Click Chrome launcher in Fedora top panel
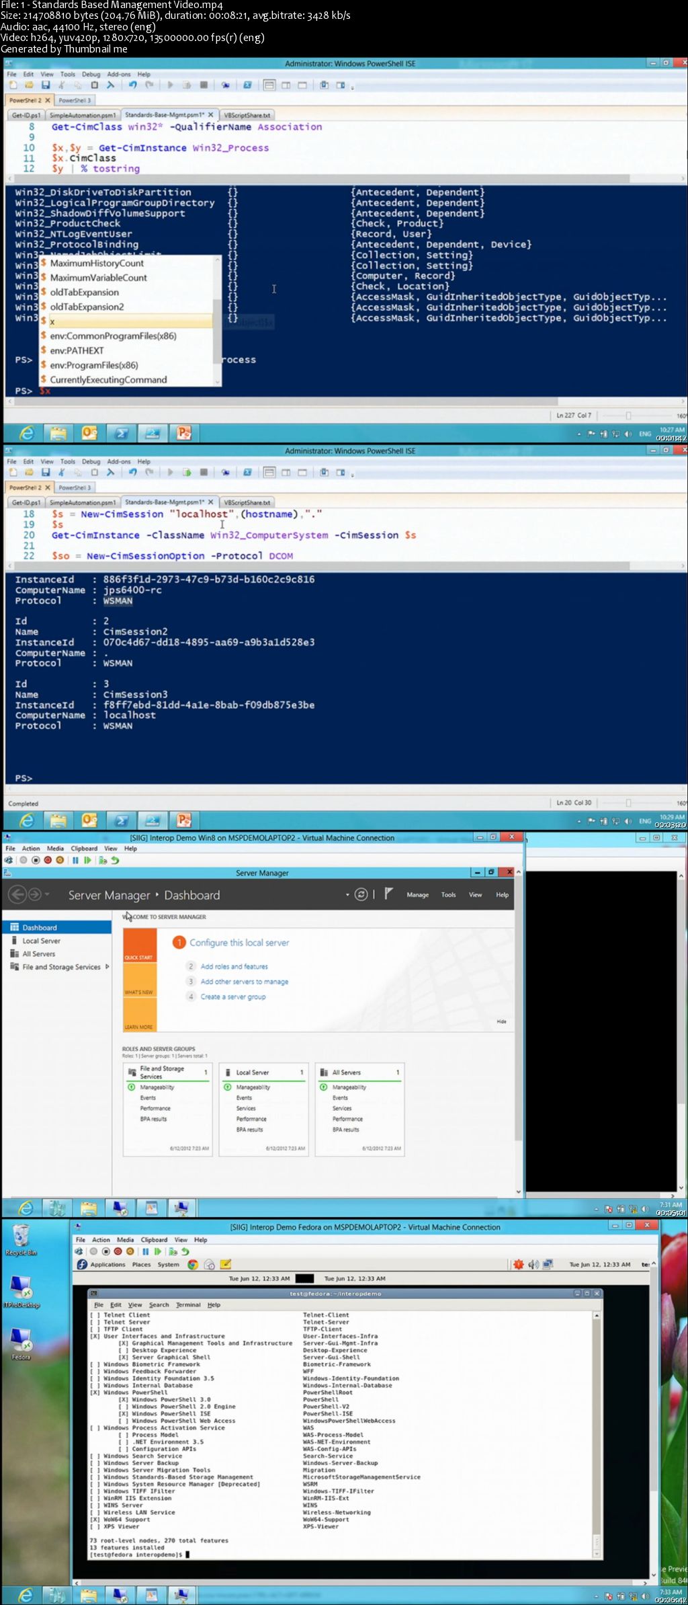This screenshot has height=1605, width=688. click(193, 1264)
